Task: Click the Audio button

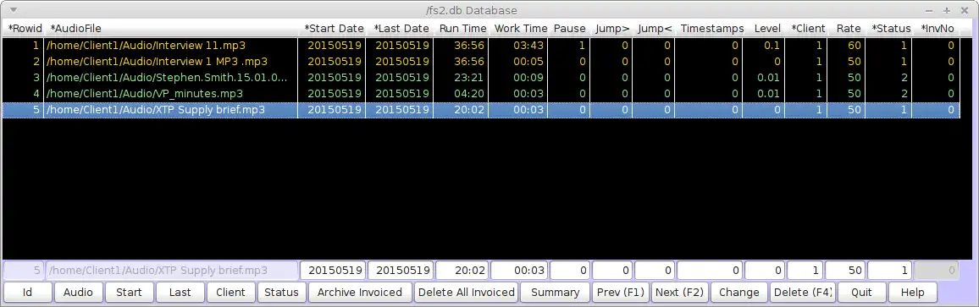Action: point(78,292)
